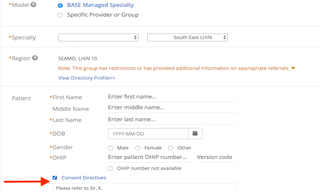Open the empty Specialty dropdown

pos(98,37)
